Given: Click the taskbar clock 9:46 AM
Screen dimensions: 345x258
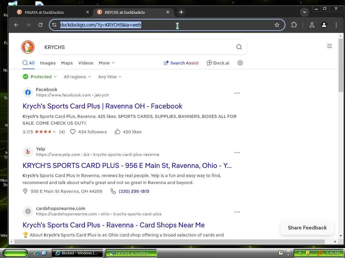Looking at the screenshot, I should (x=333, y=253).
